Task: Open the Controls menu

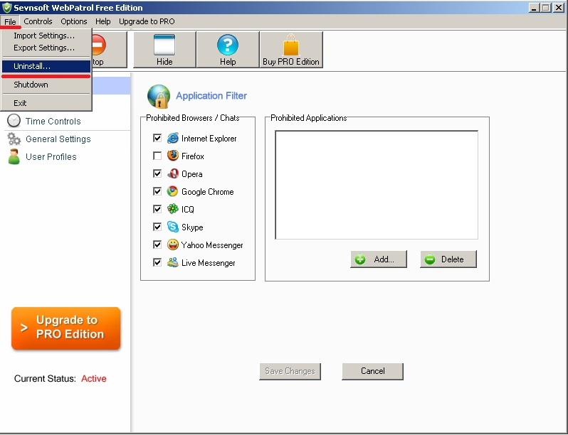Action: (38, 21)
